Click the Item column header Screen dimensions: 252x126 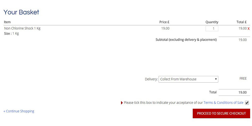tap(7, 22)
